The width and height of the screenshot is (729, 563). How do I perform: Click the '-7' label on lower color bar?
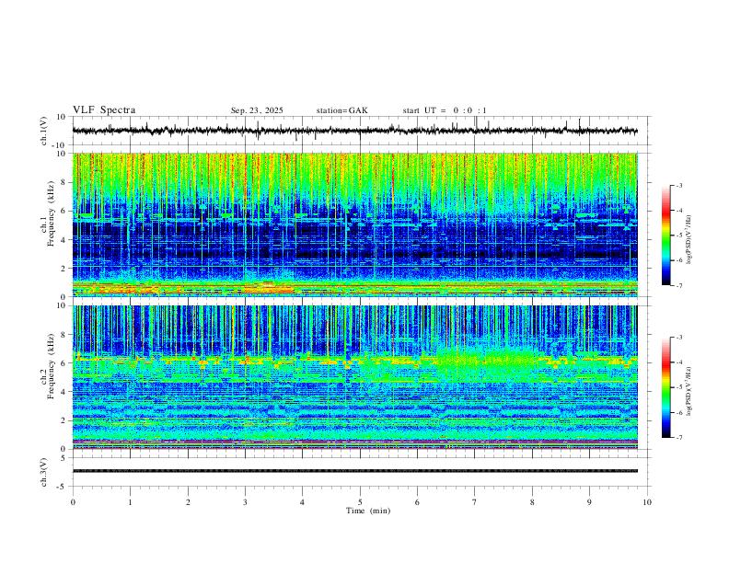pos(678,438)
